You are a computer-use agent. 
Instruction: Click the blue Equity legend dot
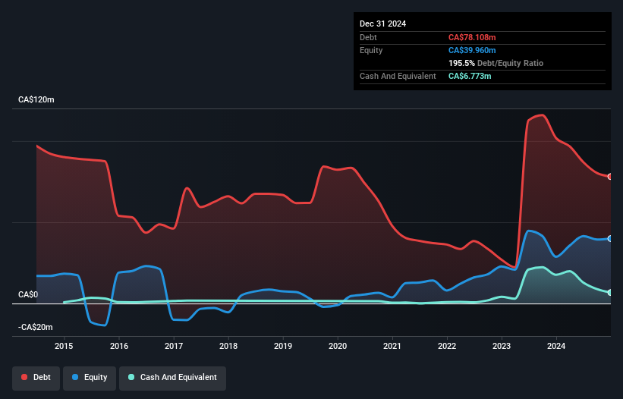(x=75, y=377)
